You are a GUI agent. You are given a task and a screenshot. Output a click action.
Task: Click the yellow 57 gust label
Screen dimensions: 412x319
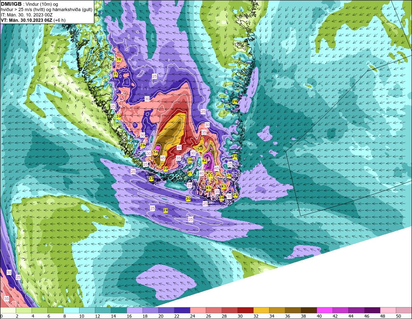tap(211, 176)
